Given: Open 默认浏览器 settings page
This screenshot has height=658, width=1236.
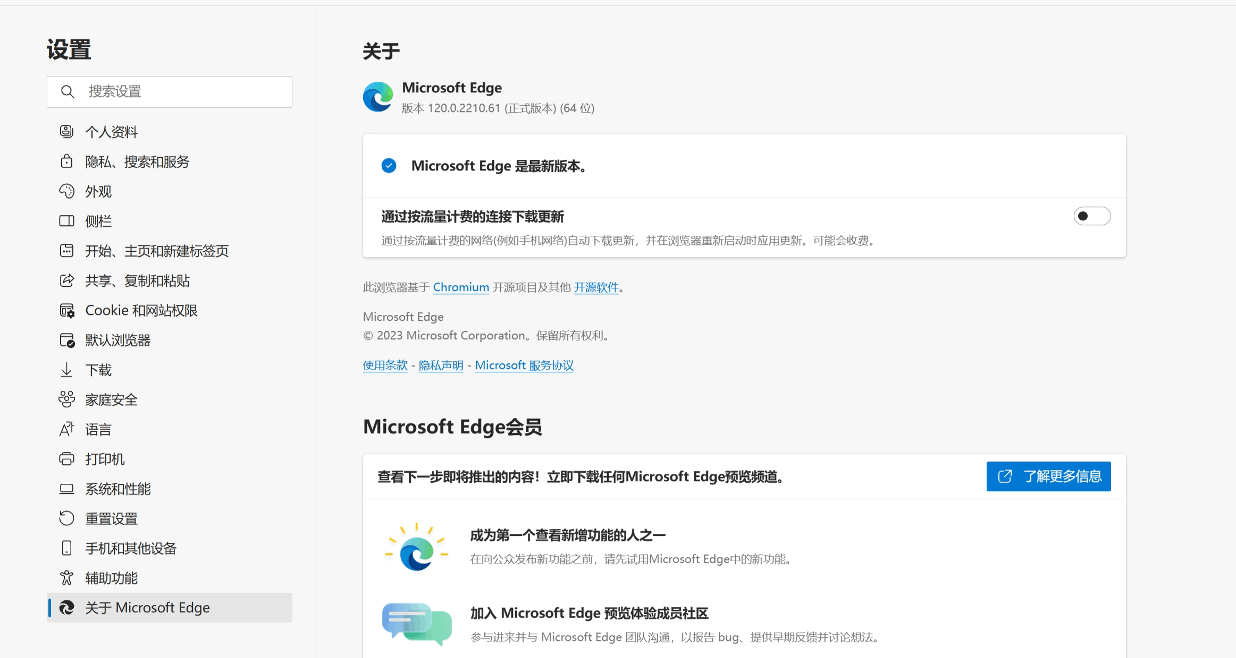Looking at the screenshot, I should tap(170, 340).
